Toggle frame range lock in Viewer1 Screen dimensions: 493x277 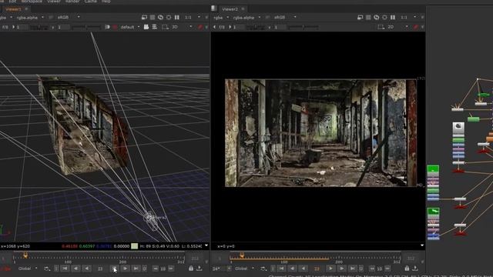[x=191, y=269]
